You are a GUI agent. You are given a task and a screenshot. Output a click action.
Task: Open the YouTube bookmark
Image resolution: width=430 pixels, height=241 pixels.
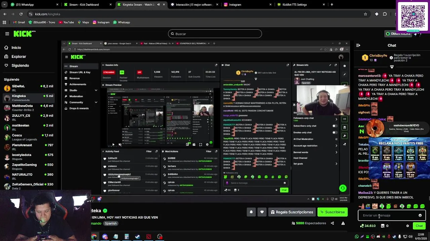tap(66, 22)
